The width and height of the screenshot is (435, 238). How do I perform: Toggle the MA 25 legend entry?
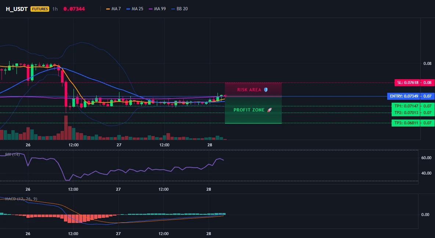point(135,9)
